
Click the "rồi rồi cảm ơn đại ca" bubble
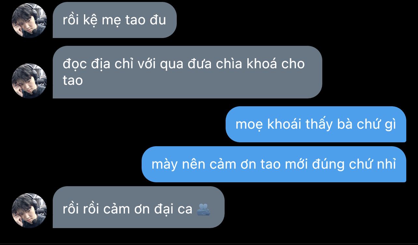click(139, 207)
